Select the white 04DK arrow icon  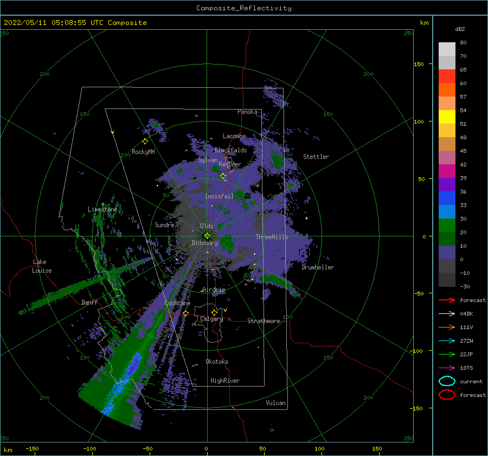click(447, 314)
